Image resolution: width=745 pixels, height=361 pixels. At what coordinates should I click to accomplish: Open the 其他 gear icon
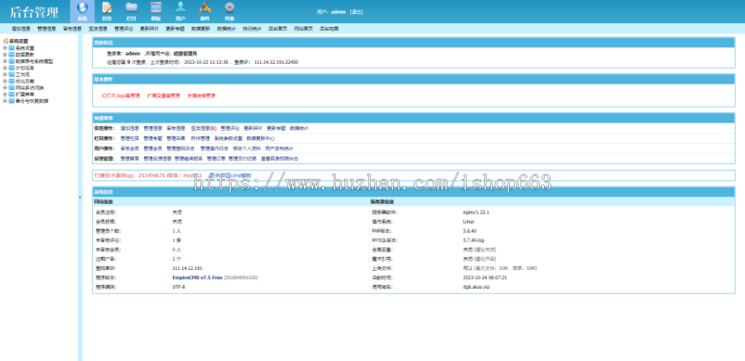(x=229, y=8)
